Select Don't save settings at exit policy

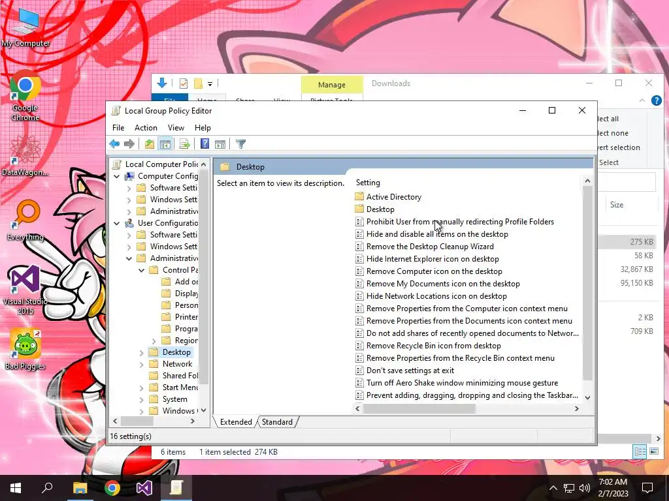click(x=410, y=371)
